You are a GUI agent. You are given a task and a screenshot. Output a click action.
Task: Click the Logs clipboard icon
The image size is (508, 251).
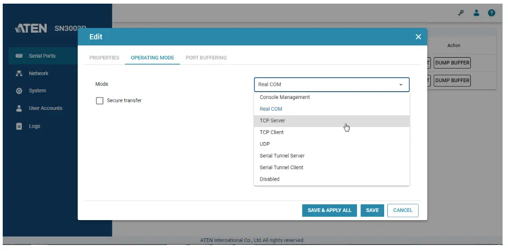(19, 126)
